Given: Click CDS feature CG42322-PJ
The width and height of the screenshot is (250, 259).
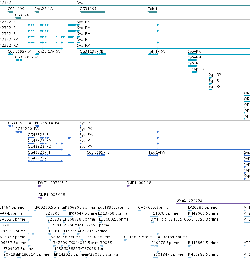Looking at the screenshot, I should click(x=39, y=152).
